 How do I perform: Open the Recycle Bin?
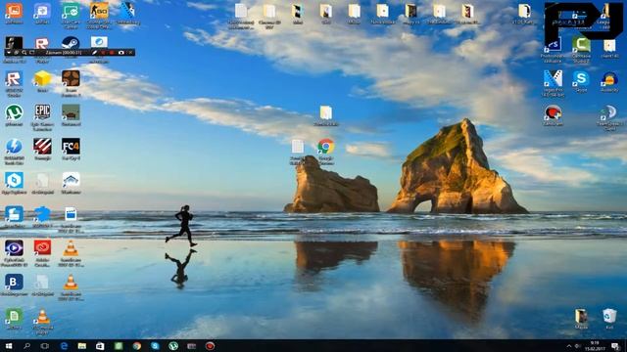pyautogui.click(x=609, y=316)
